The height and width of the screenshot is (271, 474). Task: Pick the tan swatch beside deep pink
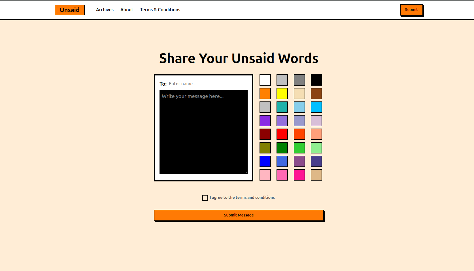[316, 175]
